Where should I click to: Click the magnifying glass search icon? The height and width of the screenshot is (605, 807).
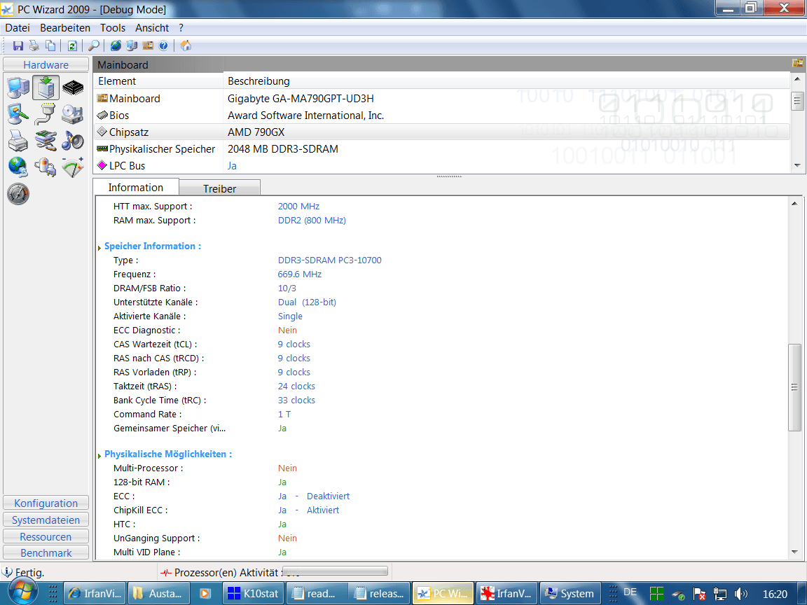click(x=94, y=46)
